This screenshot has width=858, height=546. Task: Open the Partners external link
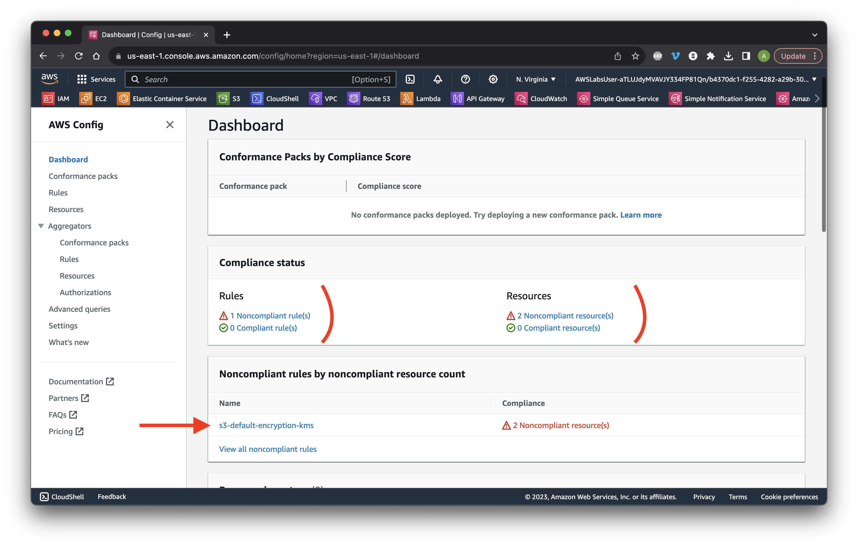[x=69, y=398]
